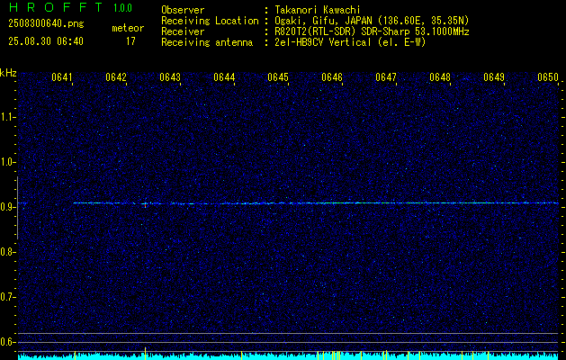
Task: Click the 0646 time marker
Action: (332, 77)
